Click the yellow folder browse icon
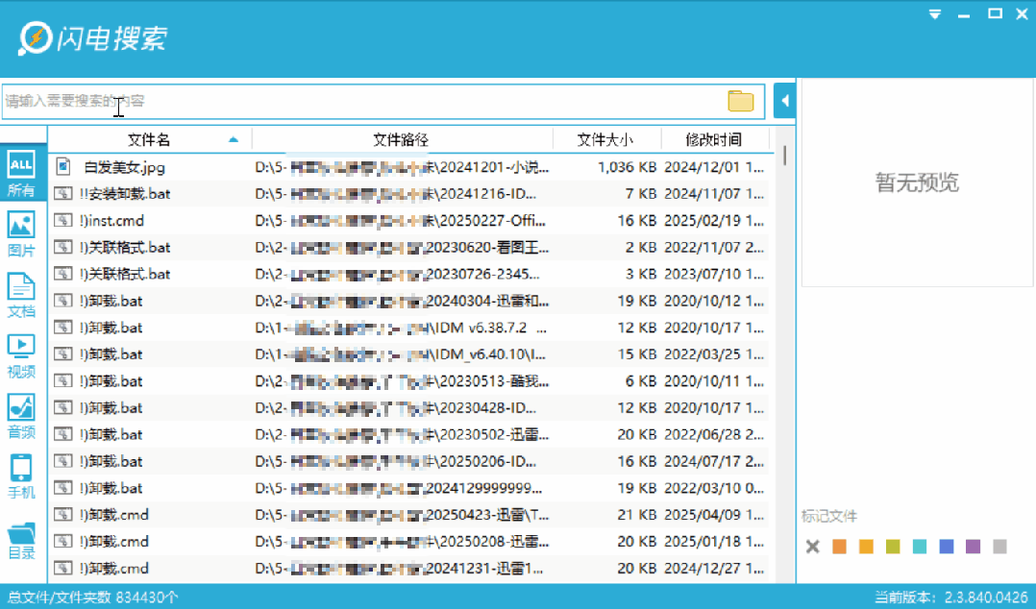Image resolution: width=1036 pixels, height=609 pixels. pos(741,101)
